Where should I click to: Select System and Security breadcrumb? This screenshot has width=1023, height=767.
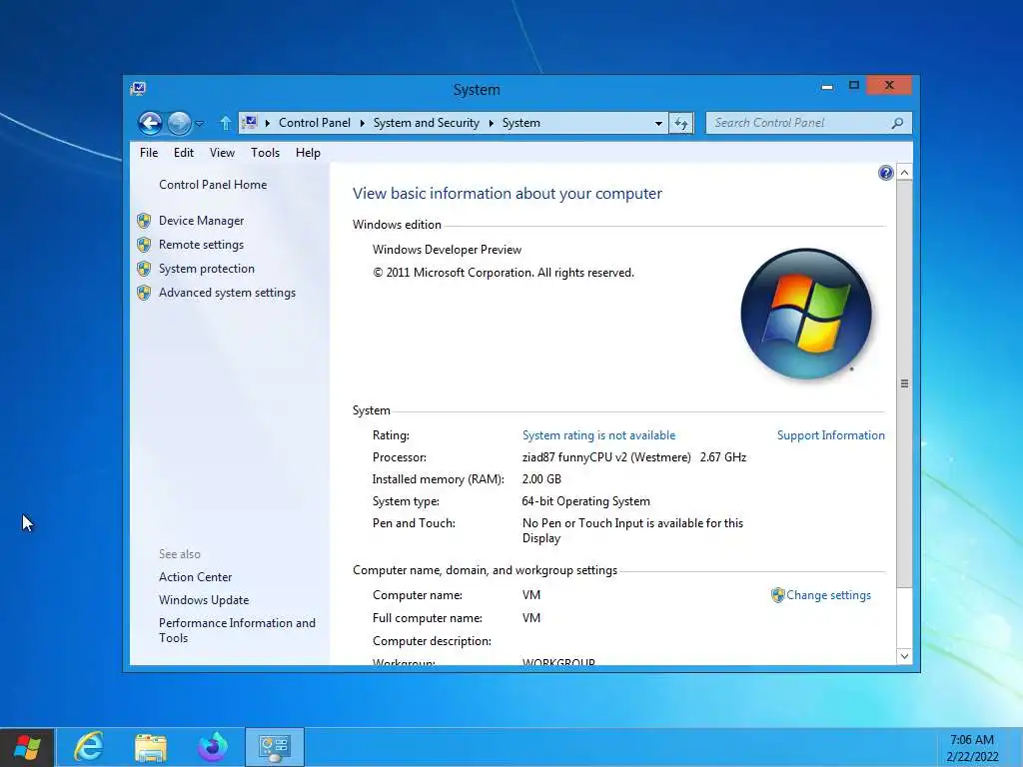pyautogui.click(x=426, y=123)
